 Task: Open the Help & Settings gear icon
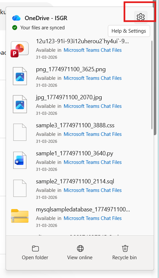click(141, 17)
